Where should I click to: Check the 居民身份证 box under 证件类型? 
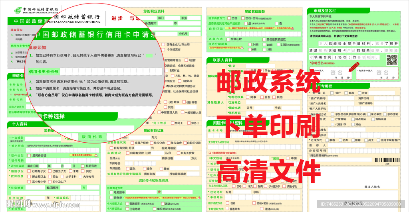29,155
